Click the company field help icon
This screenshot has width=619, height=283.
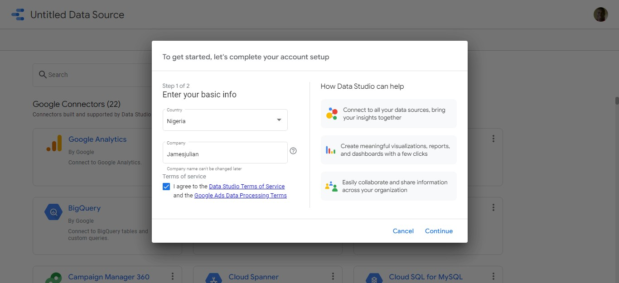293,151
